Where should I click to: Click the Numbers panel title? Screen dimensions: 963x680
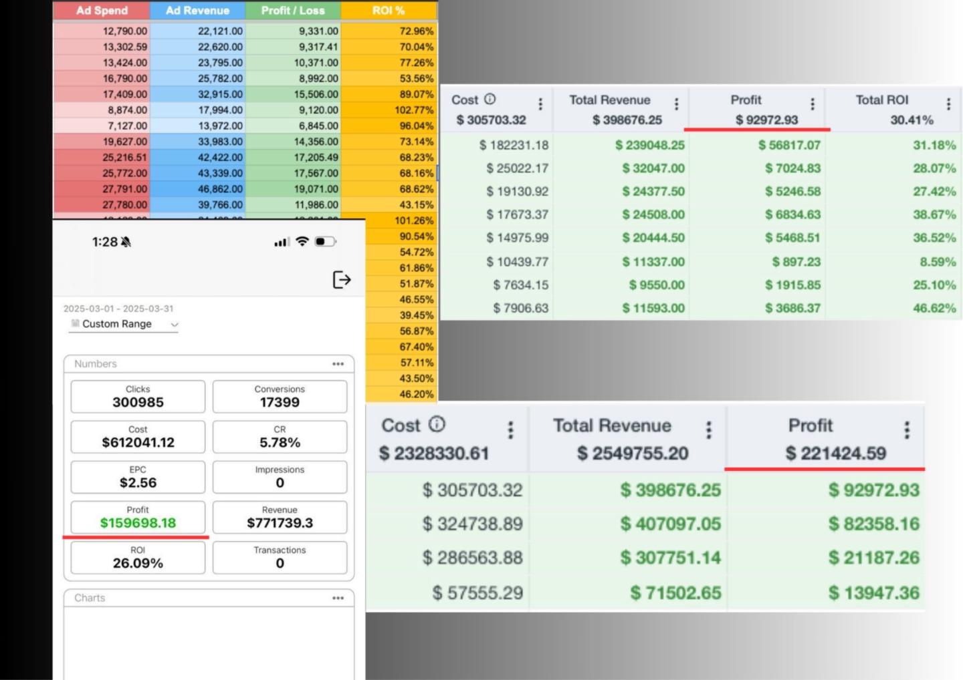96,364
